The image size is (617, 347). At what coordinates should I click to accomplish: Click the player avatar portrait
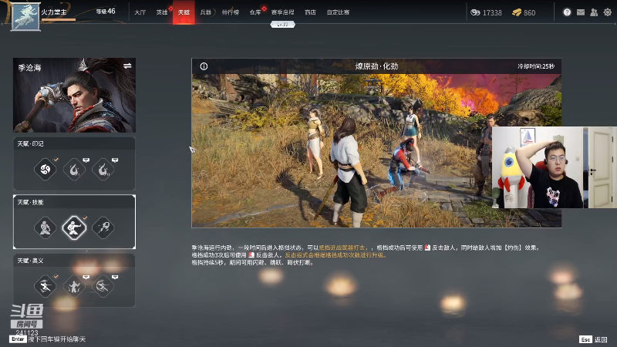coord(25,16)
